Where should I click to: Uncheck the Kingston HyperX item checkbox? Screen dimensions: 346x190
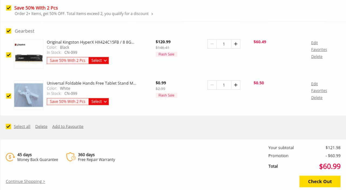tap(9, 55)
